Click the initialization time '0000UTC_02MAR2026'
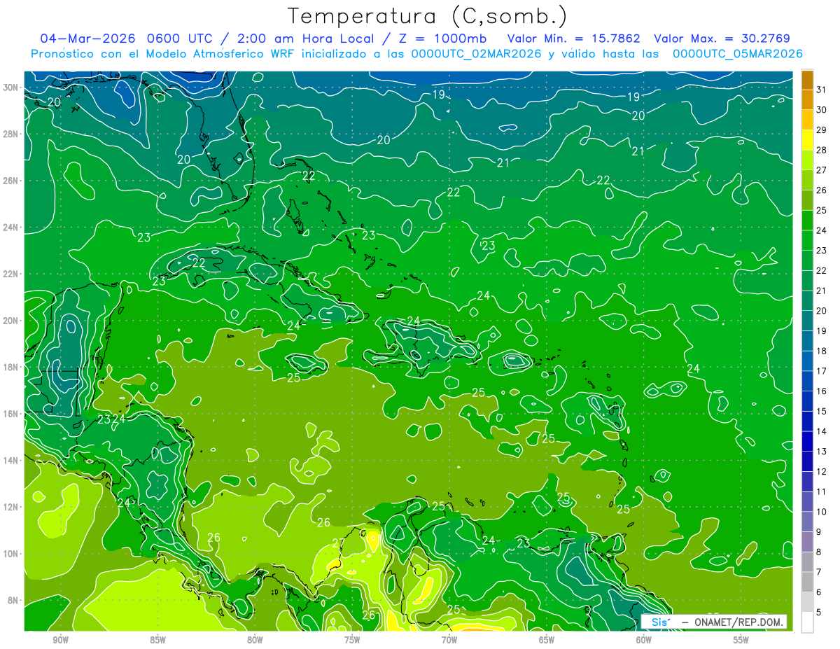 coord(476,54)
